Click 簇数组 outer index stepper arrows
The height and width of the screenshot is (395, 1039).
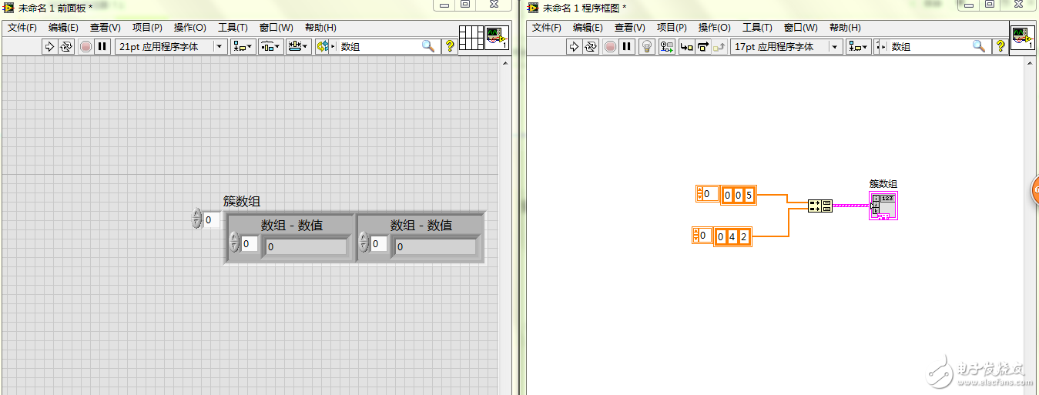196,219
